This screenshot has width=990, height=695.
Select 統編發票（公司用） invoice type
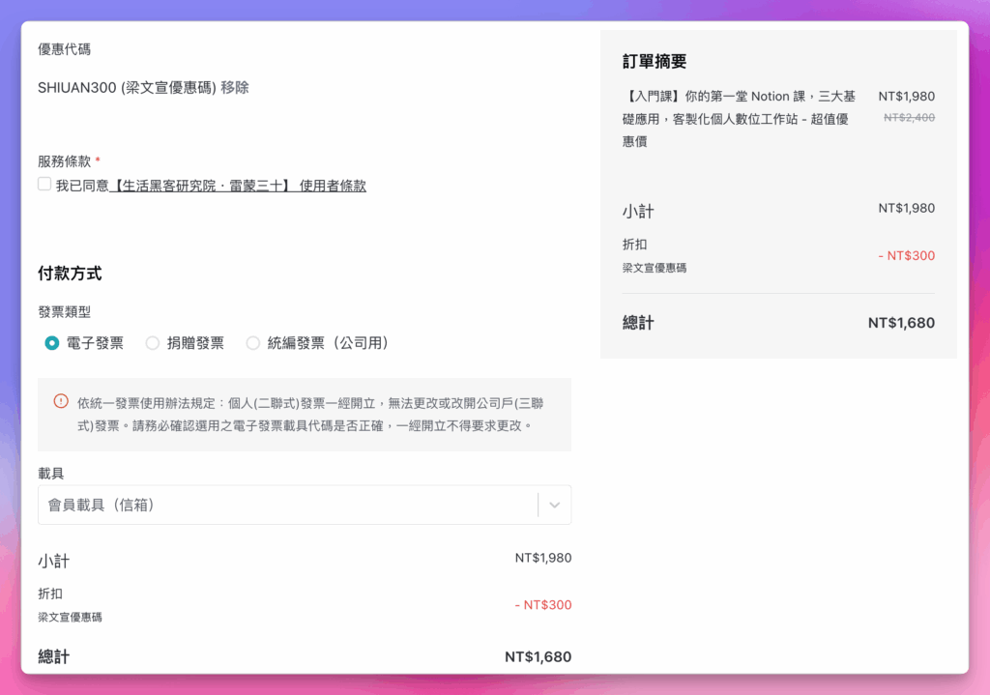(x=253, y=343)
